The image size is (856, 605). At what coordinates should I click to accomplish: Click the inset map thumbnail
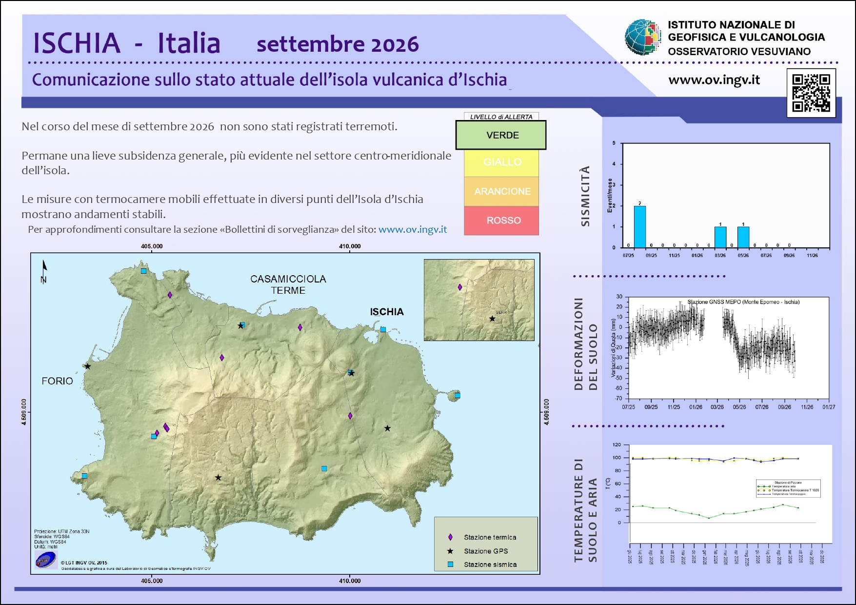[479, 300]
